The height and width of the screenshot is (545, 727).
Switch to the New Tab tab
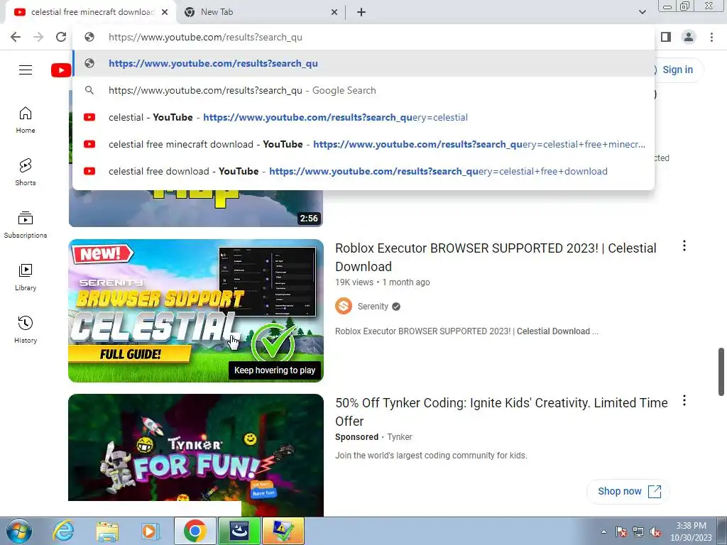(x=261, y=12)
